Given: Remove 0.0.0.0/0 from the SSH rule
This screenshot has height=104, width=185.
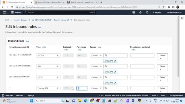Looking at the screenshot, I should tap(115, 72).
